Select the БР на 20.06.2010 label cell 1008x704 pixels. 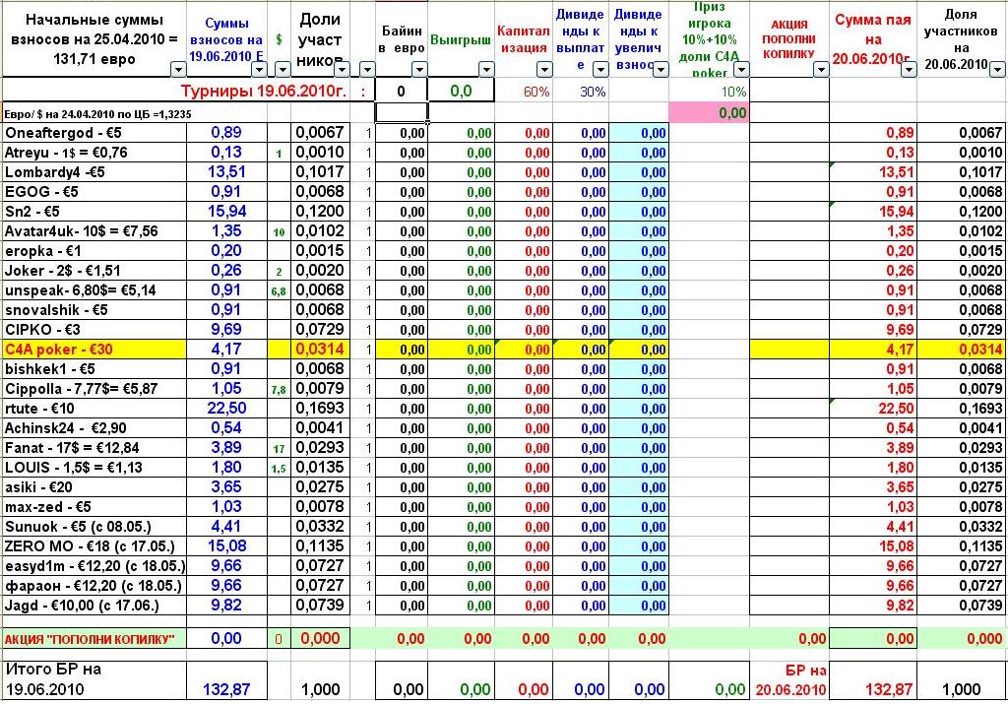(x=790, y=679)
